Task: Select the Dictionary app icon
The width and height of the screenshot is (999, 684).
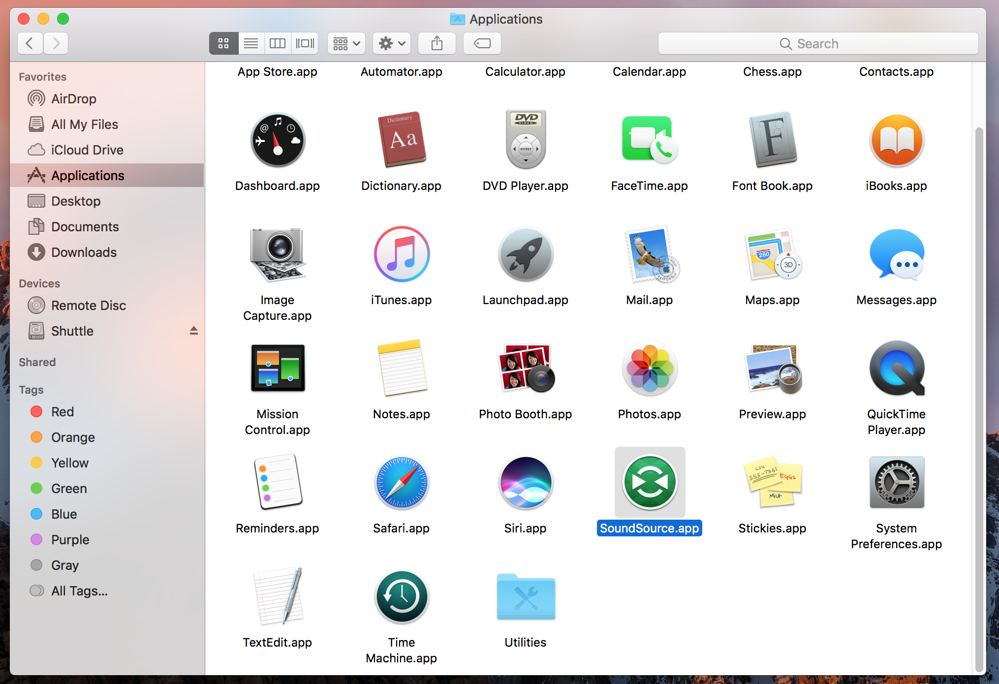Action: 402,141
